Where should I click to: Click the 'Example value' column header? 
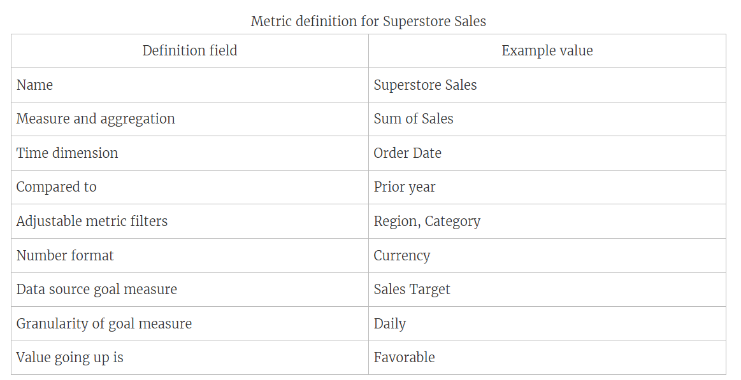coord(547,51)
